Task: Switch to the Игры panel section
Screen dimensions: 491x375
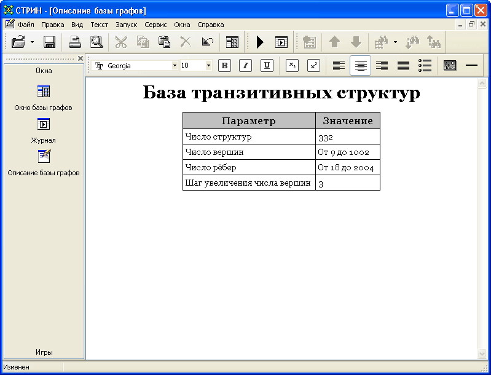Action: 44,352
